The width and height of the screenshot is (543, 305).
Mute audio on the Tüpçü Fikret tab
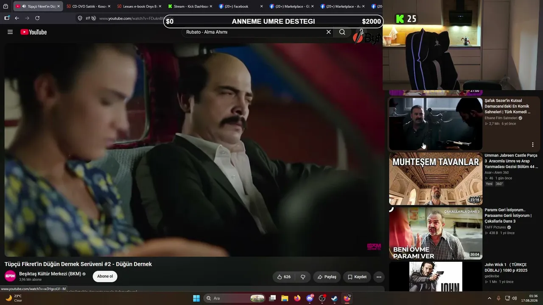tap(24, 6)
